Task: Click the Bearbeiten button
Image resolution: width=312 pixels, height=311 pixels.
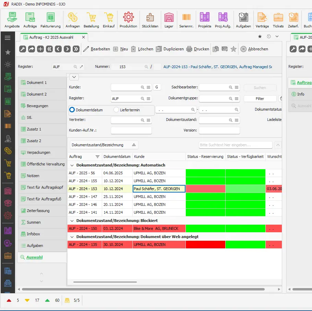Action: pos(96,49)
